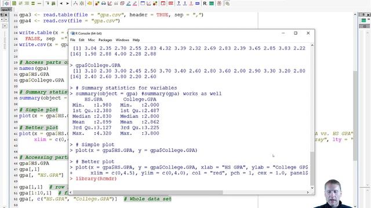Minimize the R Console window
The height and width of the screenshot is (208, 371).
(283, 33)
